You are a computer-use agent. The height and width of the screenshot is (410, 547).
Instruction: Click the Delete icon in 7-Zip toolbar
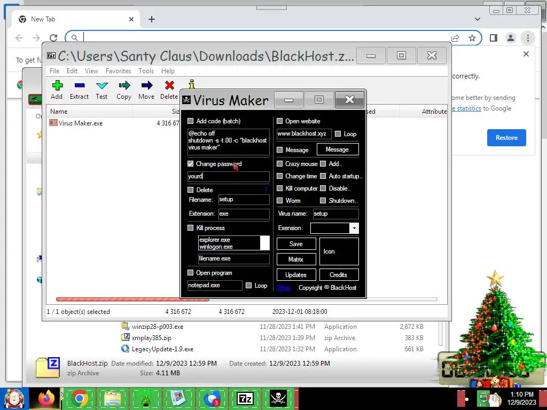(x=169, y=85)
